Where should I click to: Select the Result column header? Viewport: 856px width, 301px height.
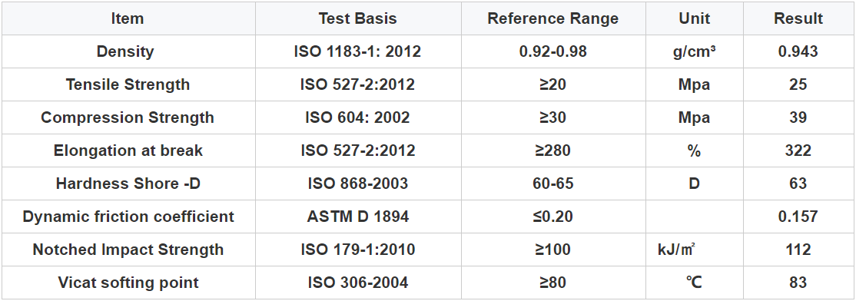coord(798,18)
